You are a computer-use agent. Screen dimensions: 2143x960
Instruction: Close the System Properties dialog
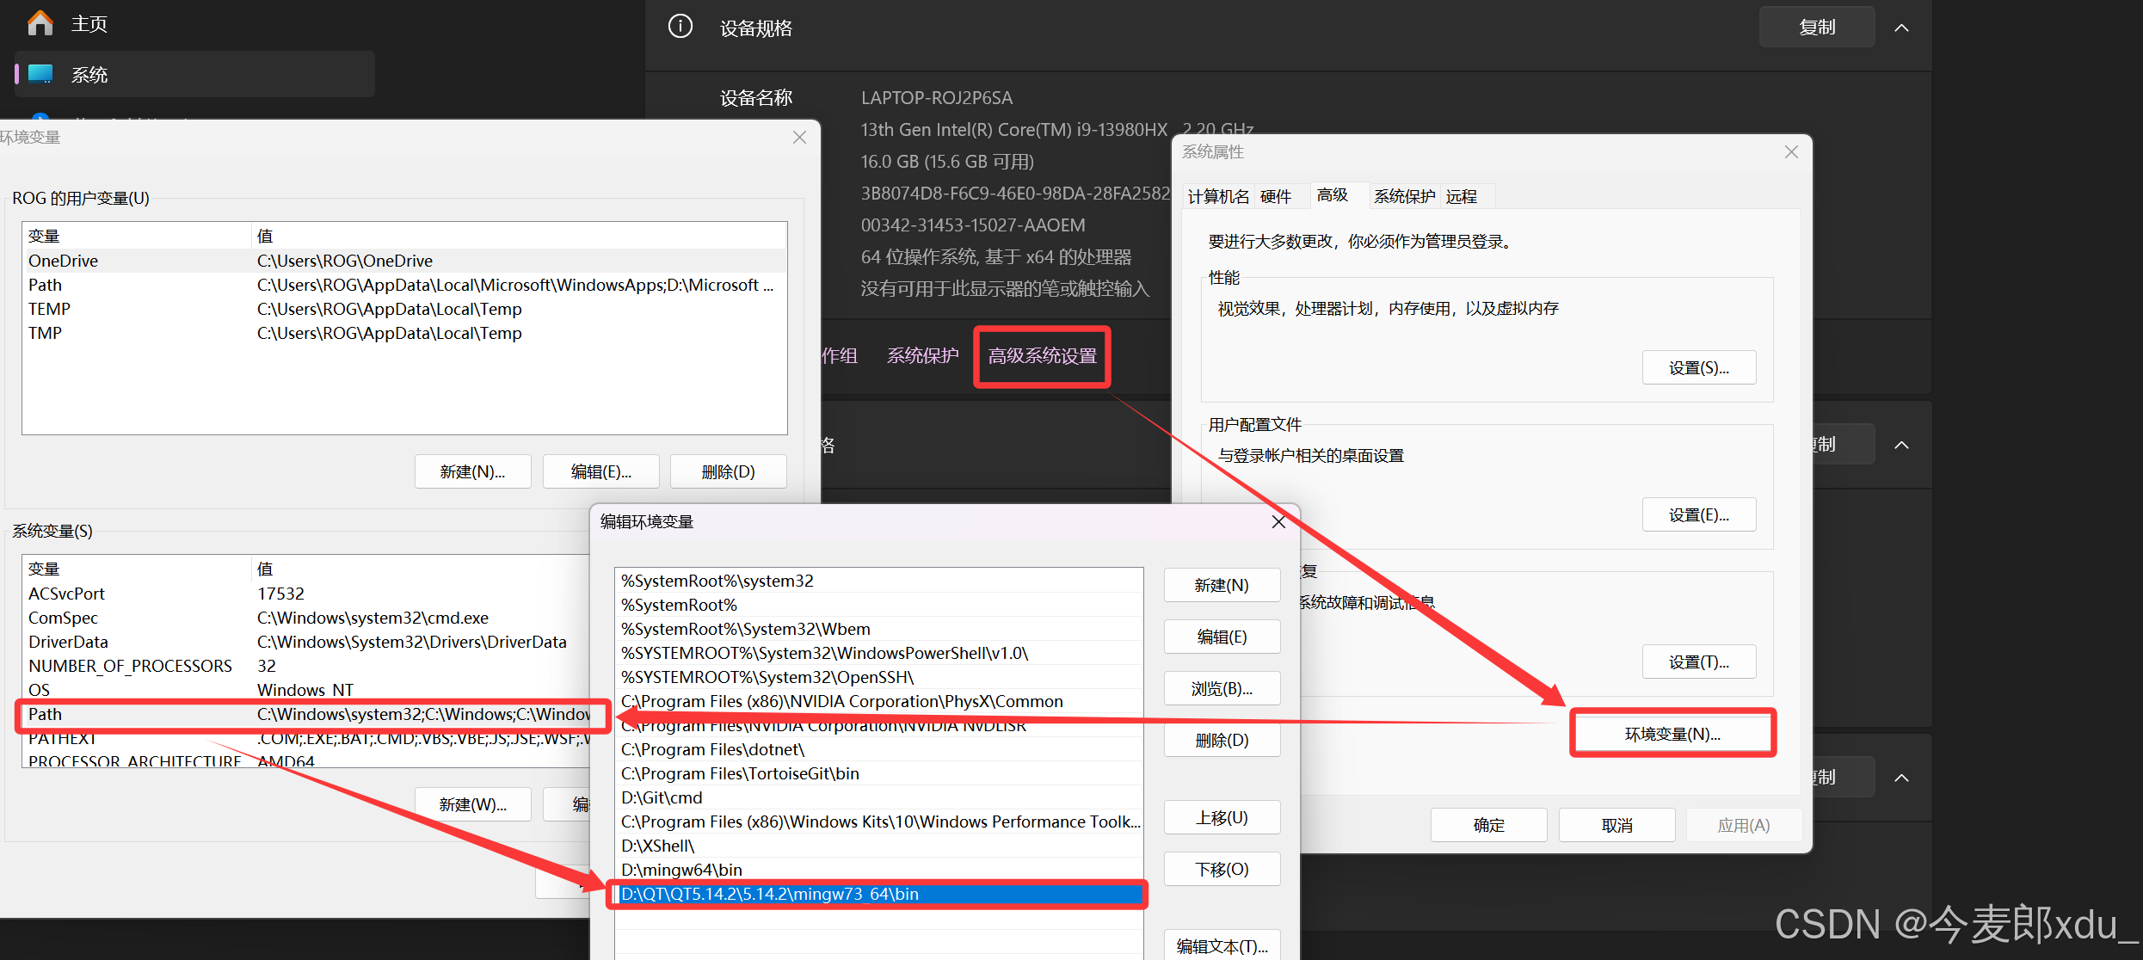1791,152
